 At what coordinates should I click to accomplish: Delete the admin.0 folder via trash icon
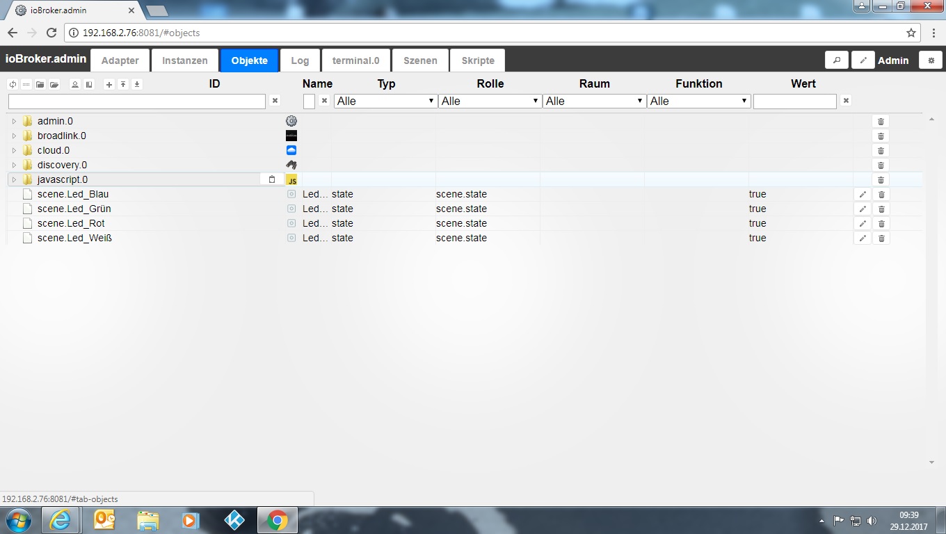tap(881, 122)
